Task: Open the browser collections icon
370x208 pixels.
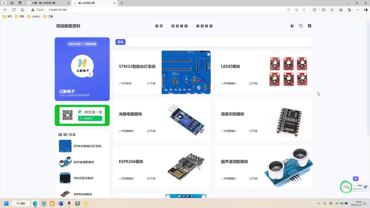Action: pyautogui.click(x=341, y=10)
